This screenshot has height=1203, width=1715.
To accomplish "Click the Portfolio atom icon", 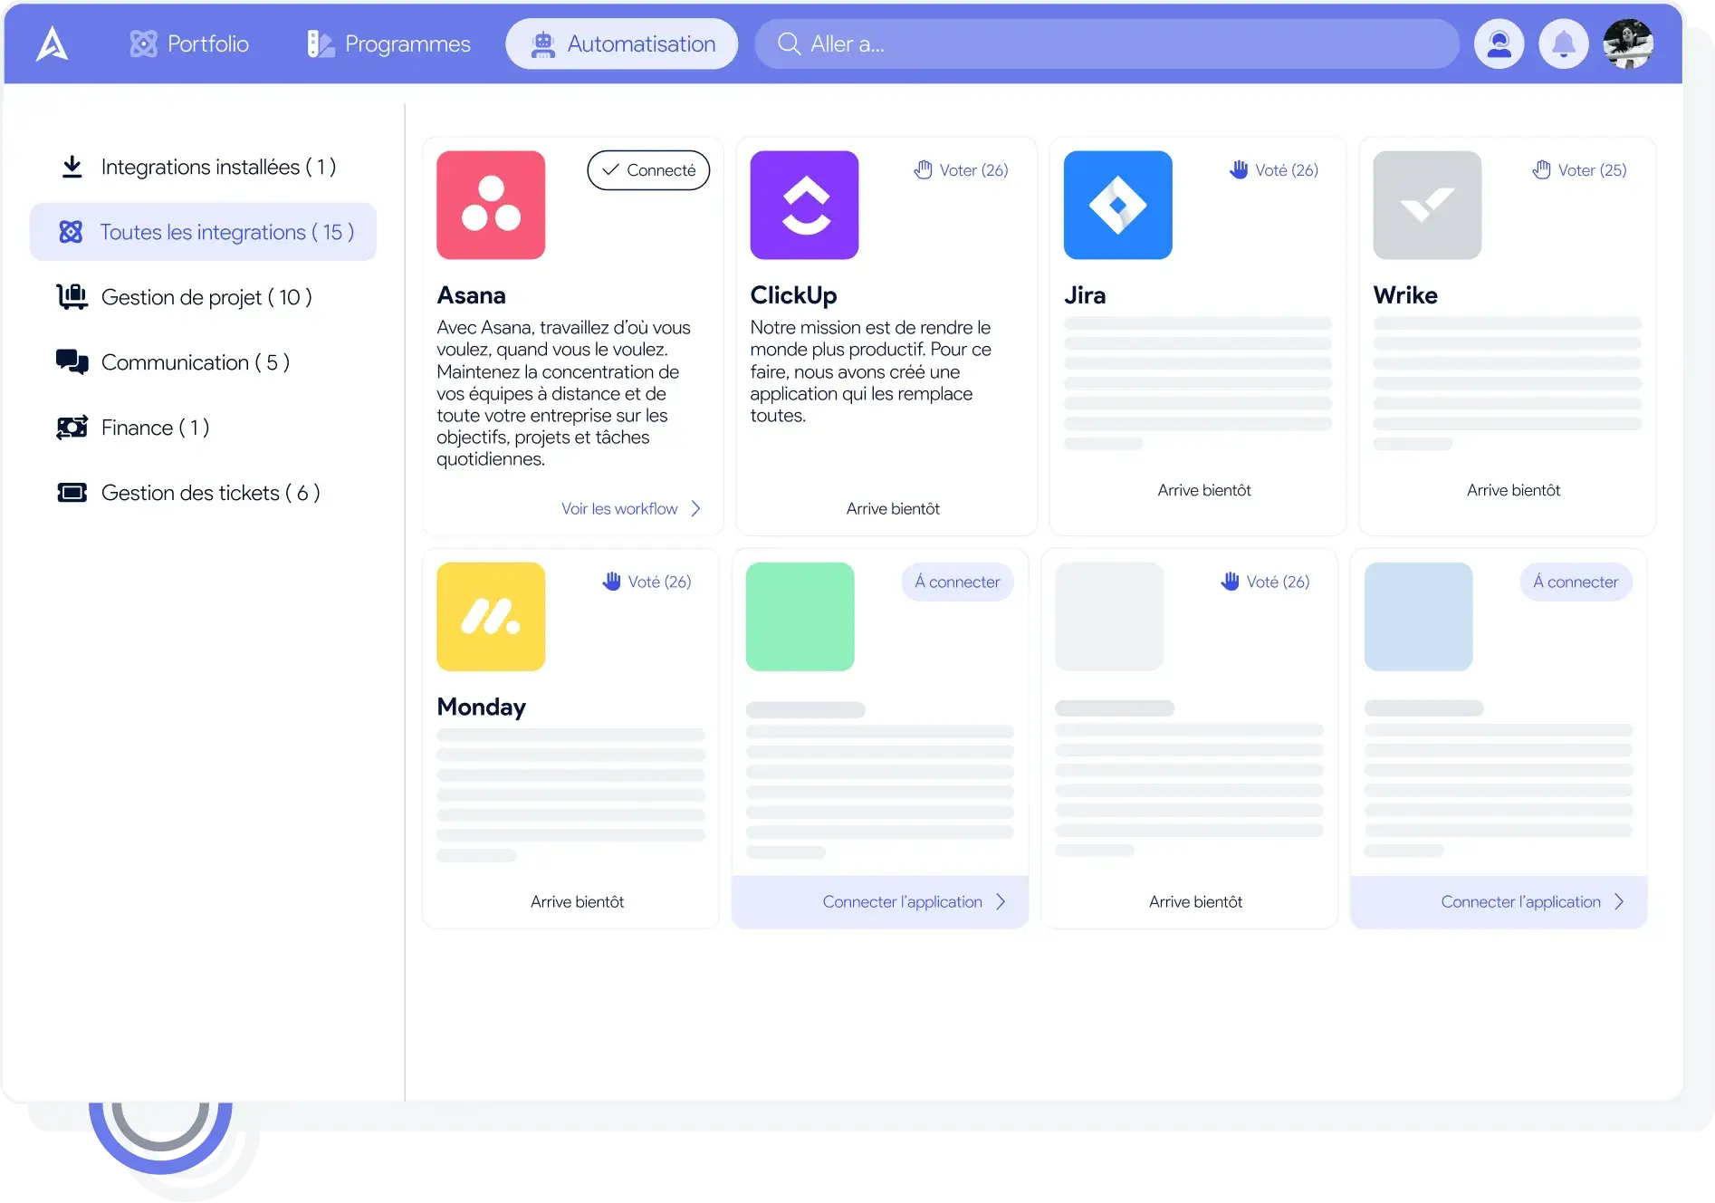I will pos(143,43).
